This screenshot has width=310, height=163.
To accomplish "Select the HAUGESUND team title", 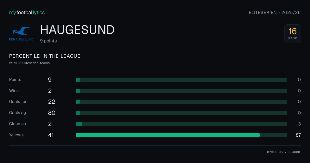I will 78,30.
